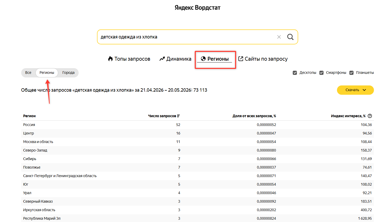Open the Индекс интереса help question icon
The height and width of the screenshot is (222, 383).
click(x=370, y=116)
